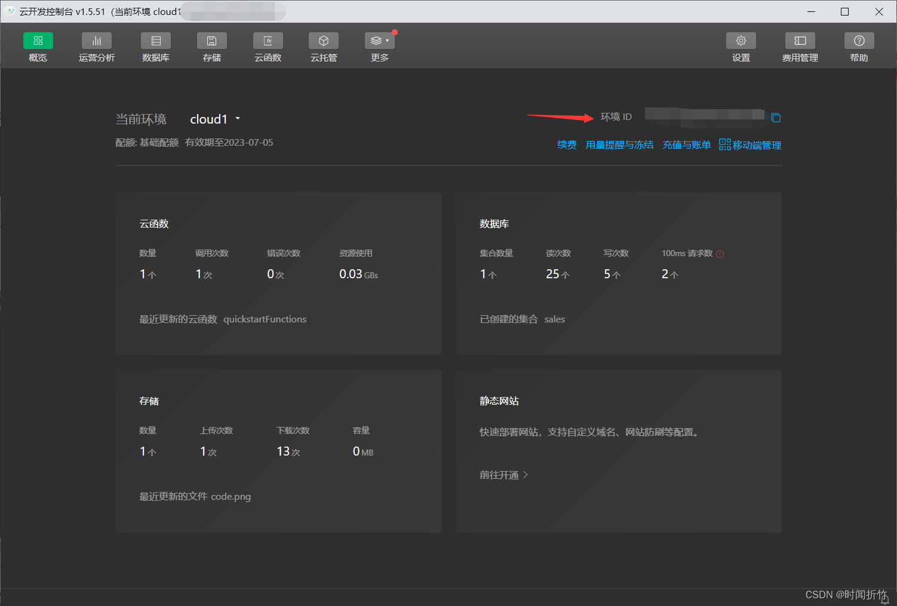Click the 数据库 card title
Viewport: 897px width, 606px height.
[x=494, y=224]
